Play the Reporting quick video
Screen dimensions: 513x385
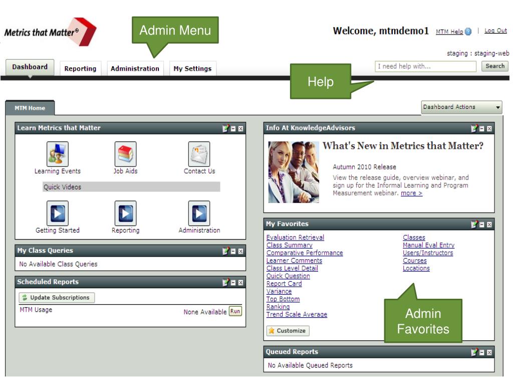pyautogui.click(x=125, y=213)
